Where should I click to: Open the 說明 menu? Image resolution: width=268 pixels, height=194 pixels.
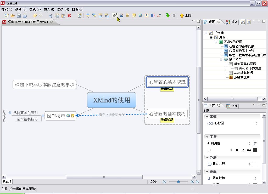tap(77, 9)
